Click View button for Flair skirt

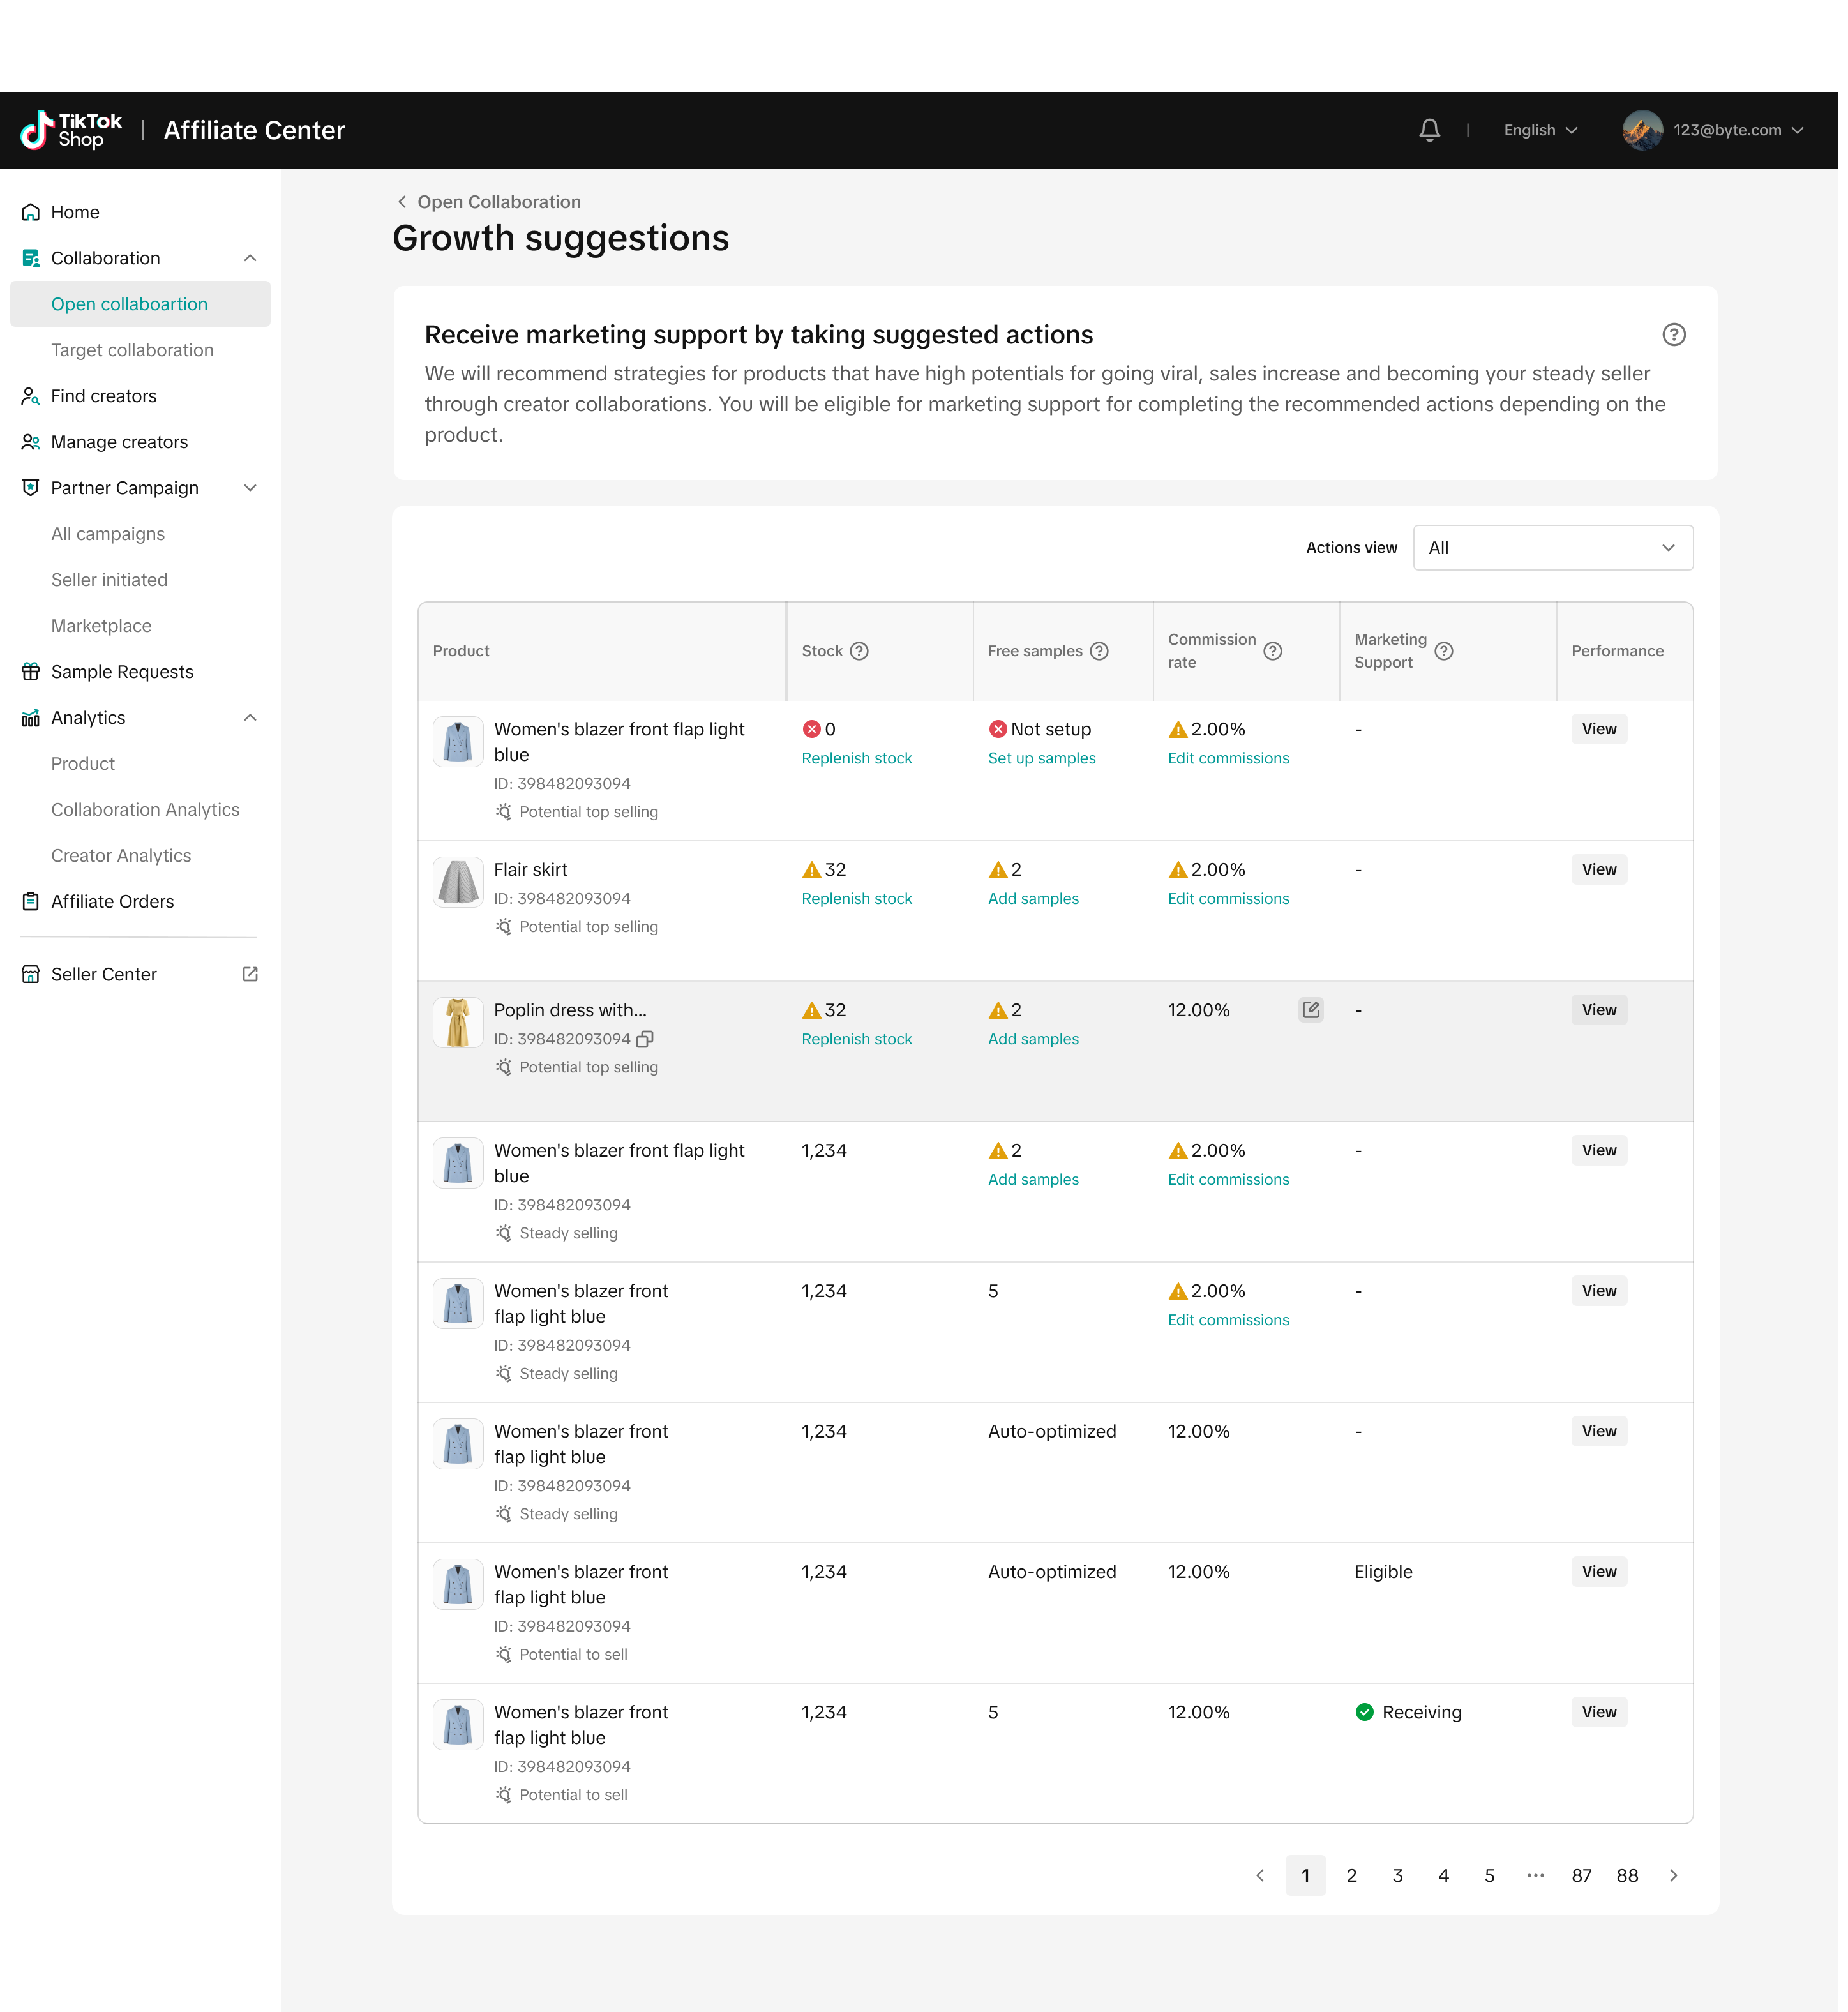[x=1598, y=870]
